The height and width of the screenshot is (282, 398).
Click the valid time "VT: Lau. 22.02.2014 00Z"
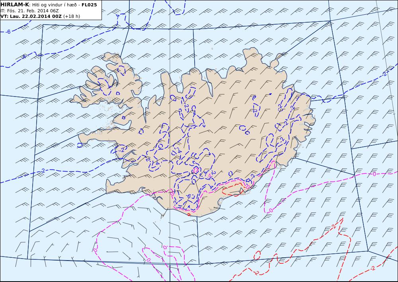31,16
